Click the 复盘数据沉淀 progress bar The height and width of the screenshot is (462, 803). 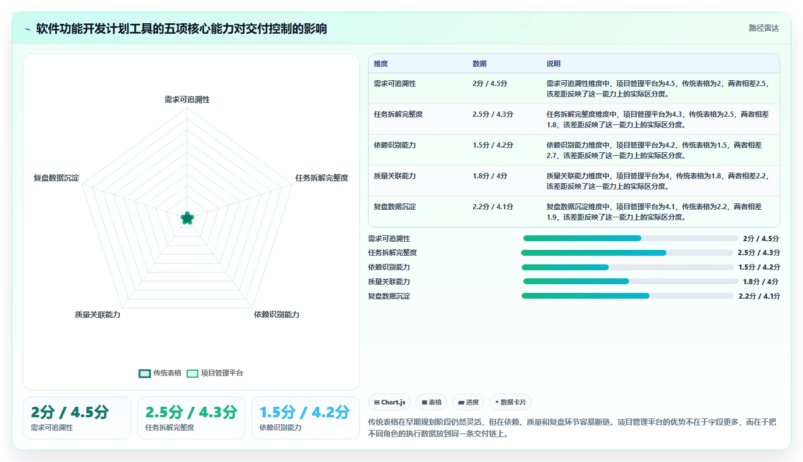pos(627,296)
